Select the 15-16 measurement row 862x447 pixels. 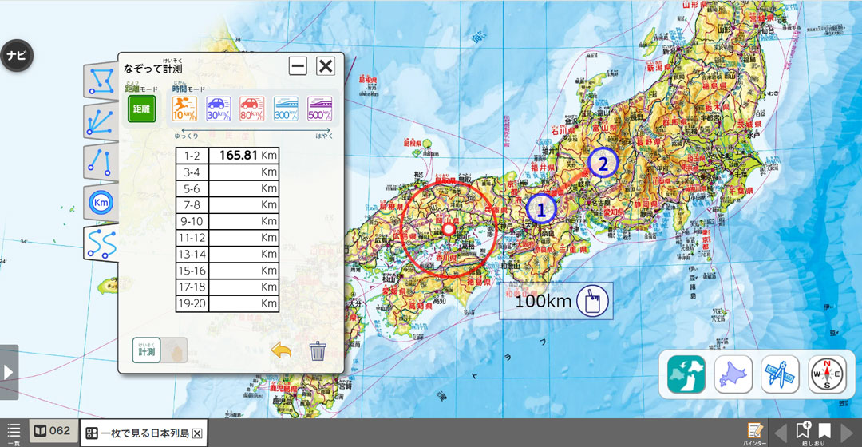pos(227,271)
